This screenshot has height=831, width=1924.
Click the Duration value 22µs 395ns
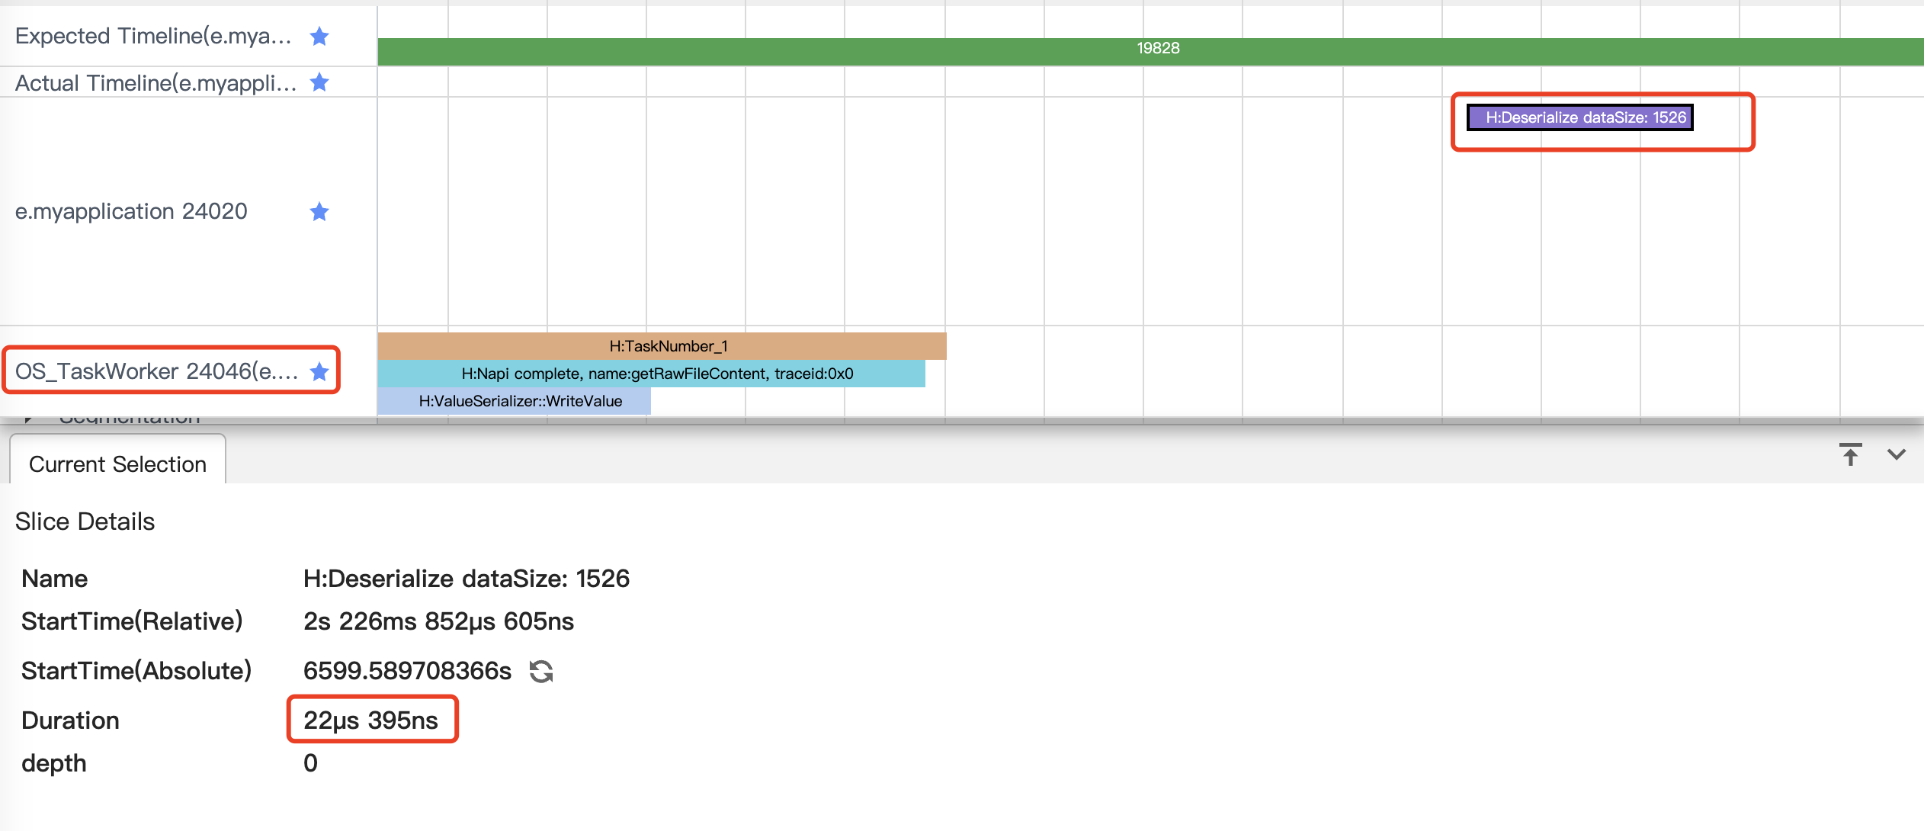[x=370, y=720]
